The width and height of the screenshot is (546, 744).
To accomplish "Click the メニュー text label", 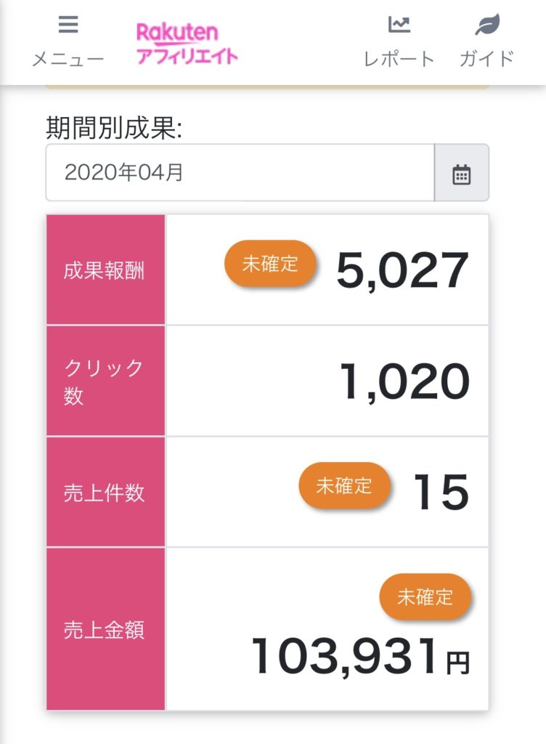I will point(68,60).
